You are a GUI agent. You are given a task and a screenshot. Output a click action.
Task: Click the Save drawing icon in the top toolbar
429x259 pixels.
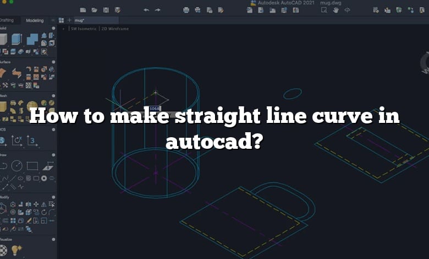(x=105, y=10)
